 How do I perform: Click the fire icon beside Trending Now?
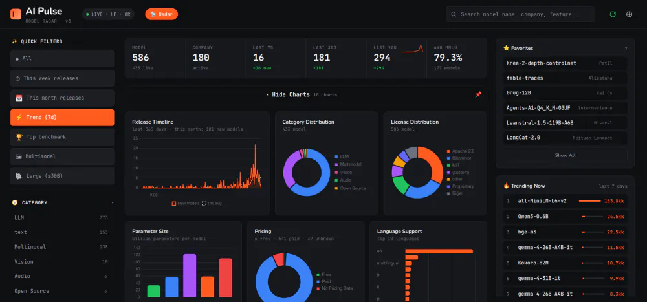pos(507,186)
